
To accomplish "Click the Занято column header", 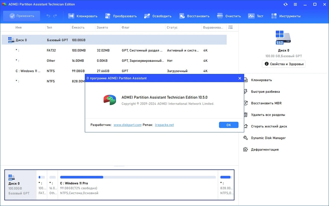I will (102, 27).
